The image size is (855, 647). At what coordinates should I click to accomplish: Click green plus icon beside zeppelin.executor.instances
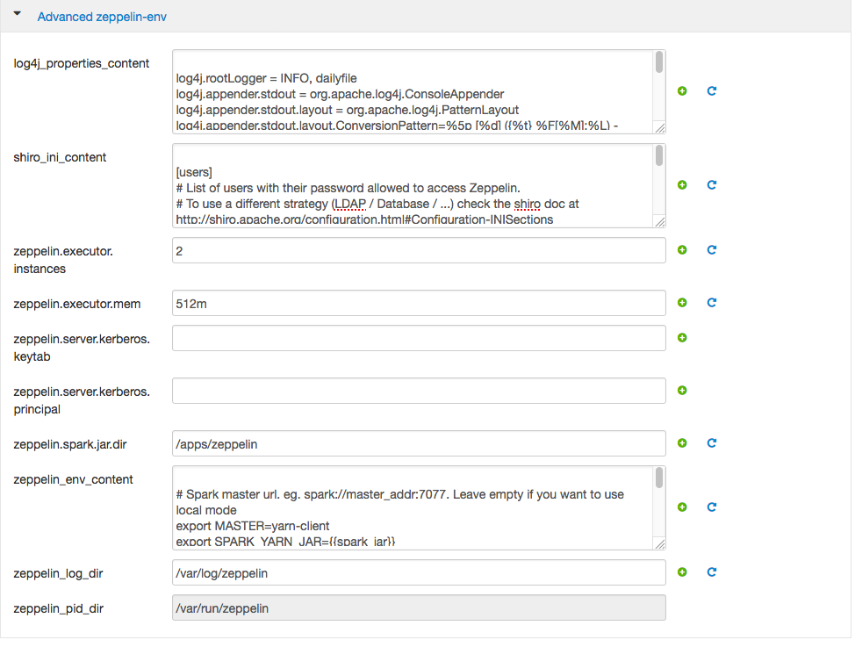(682, 250)
